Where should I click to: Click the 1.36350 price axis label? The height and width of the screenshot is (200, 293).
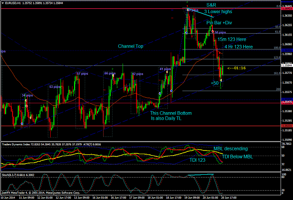(x=287, y=16)
